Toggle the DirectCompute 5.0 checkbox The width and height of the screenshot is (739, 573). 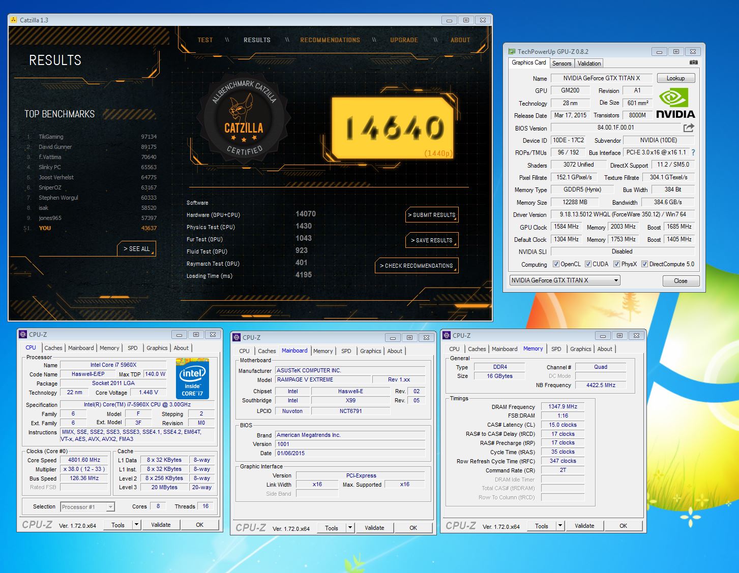pos(644,264)
